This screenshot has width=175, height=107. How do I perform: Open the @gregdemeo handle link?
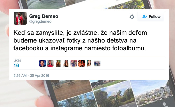click(40, 21)
